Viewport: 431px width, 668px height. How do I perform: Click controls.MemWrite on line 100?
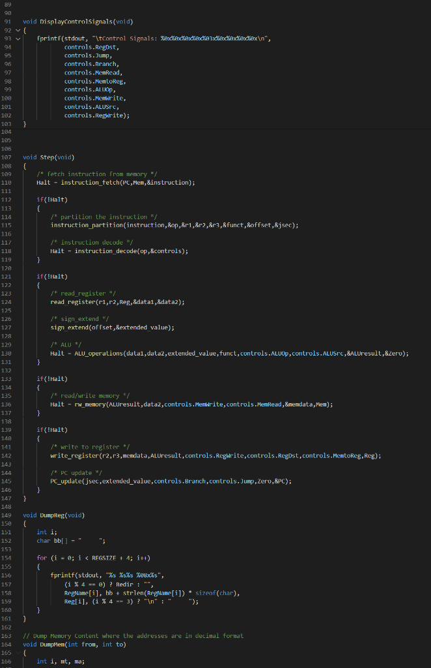94,99
